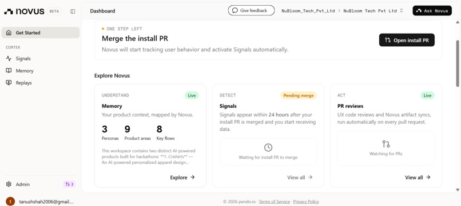
Task: Click the 9 Product areas stat
Action: [x=137, y=133]
